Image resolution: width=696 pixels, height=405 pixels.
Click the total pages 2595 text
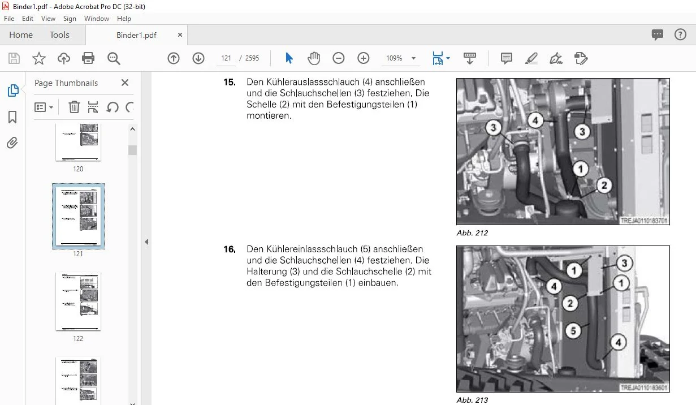click(x=252, y=58)
